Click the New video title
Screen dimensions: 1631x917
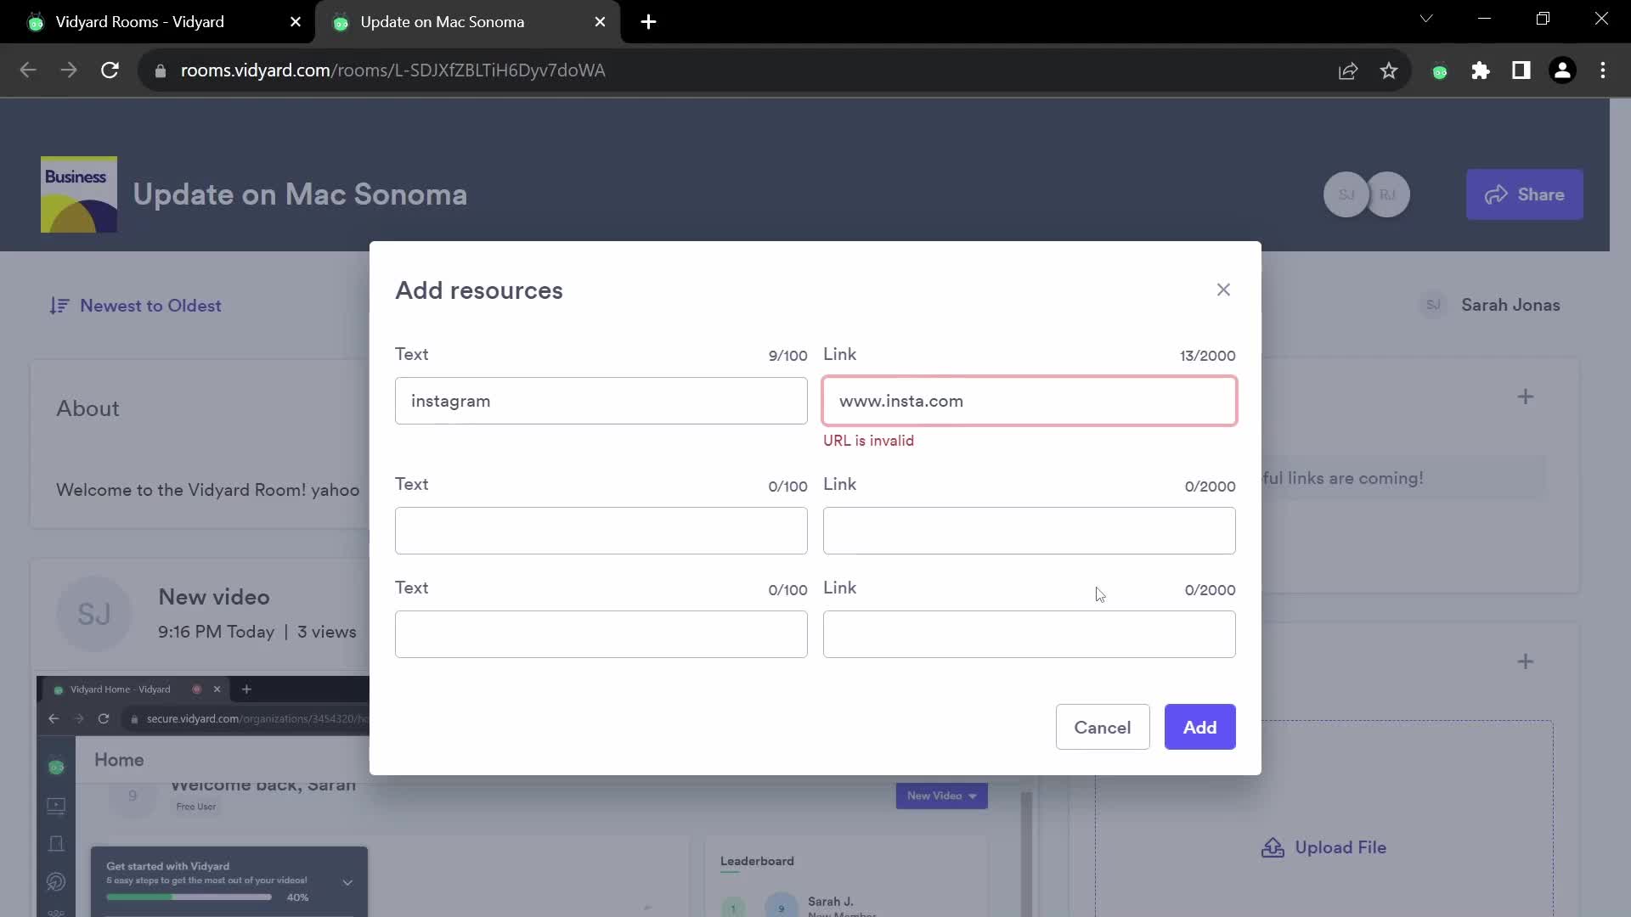214,597
